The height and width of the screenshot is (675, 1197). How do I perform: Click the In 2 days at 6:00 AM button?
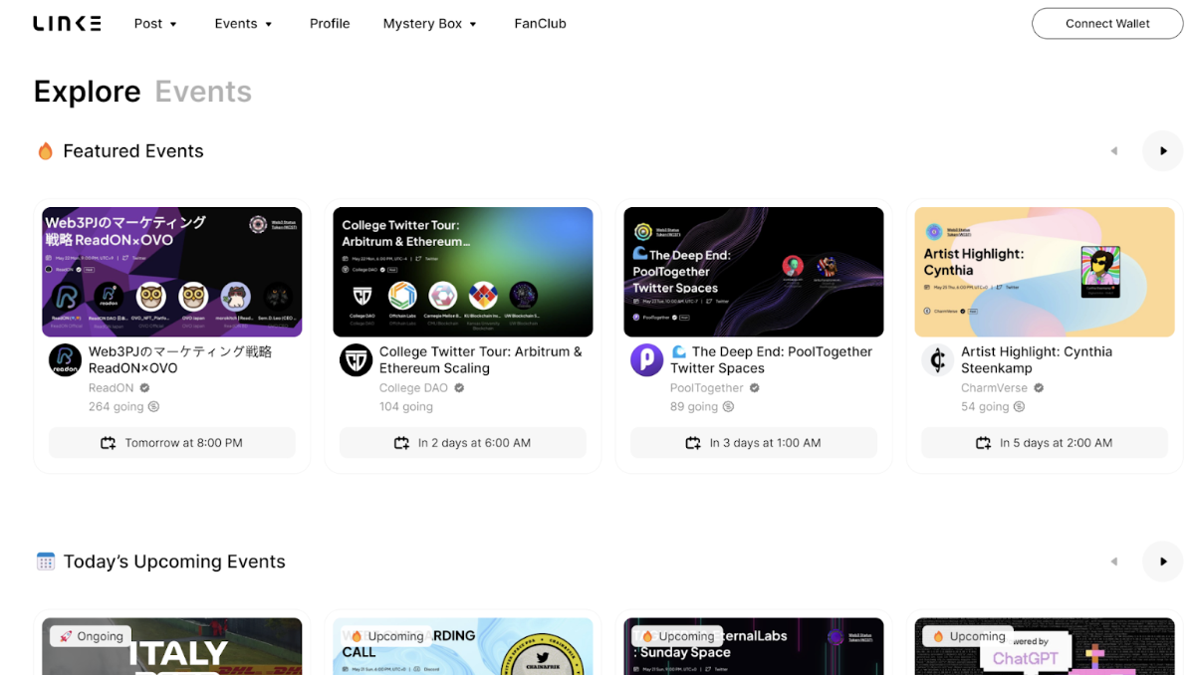(463, 443)
